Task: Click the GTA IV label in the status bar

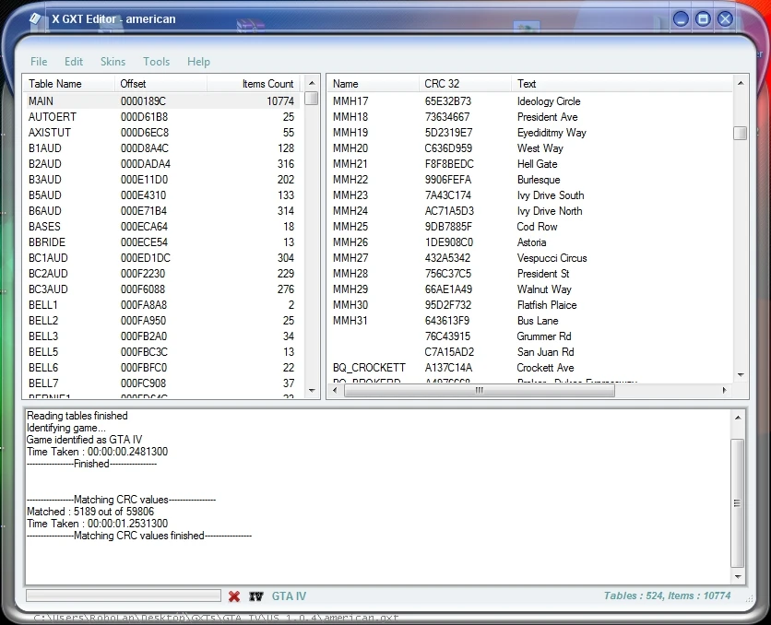Action: click(x=288, y=596)
